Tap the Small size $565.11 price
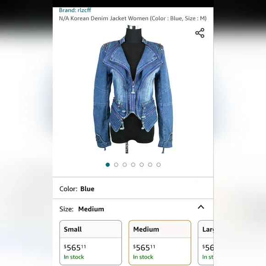266x266 pixels. click(x=75, y=248)
